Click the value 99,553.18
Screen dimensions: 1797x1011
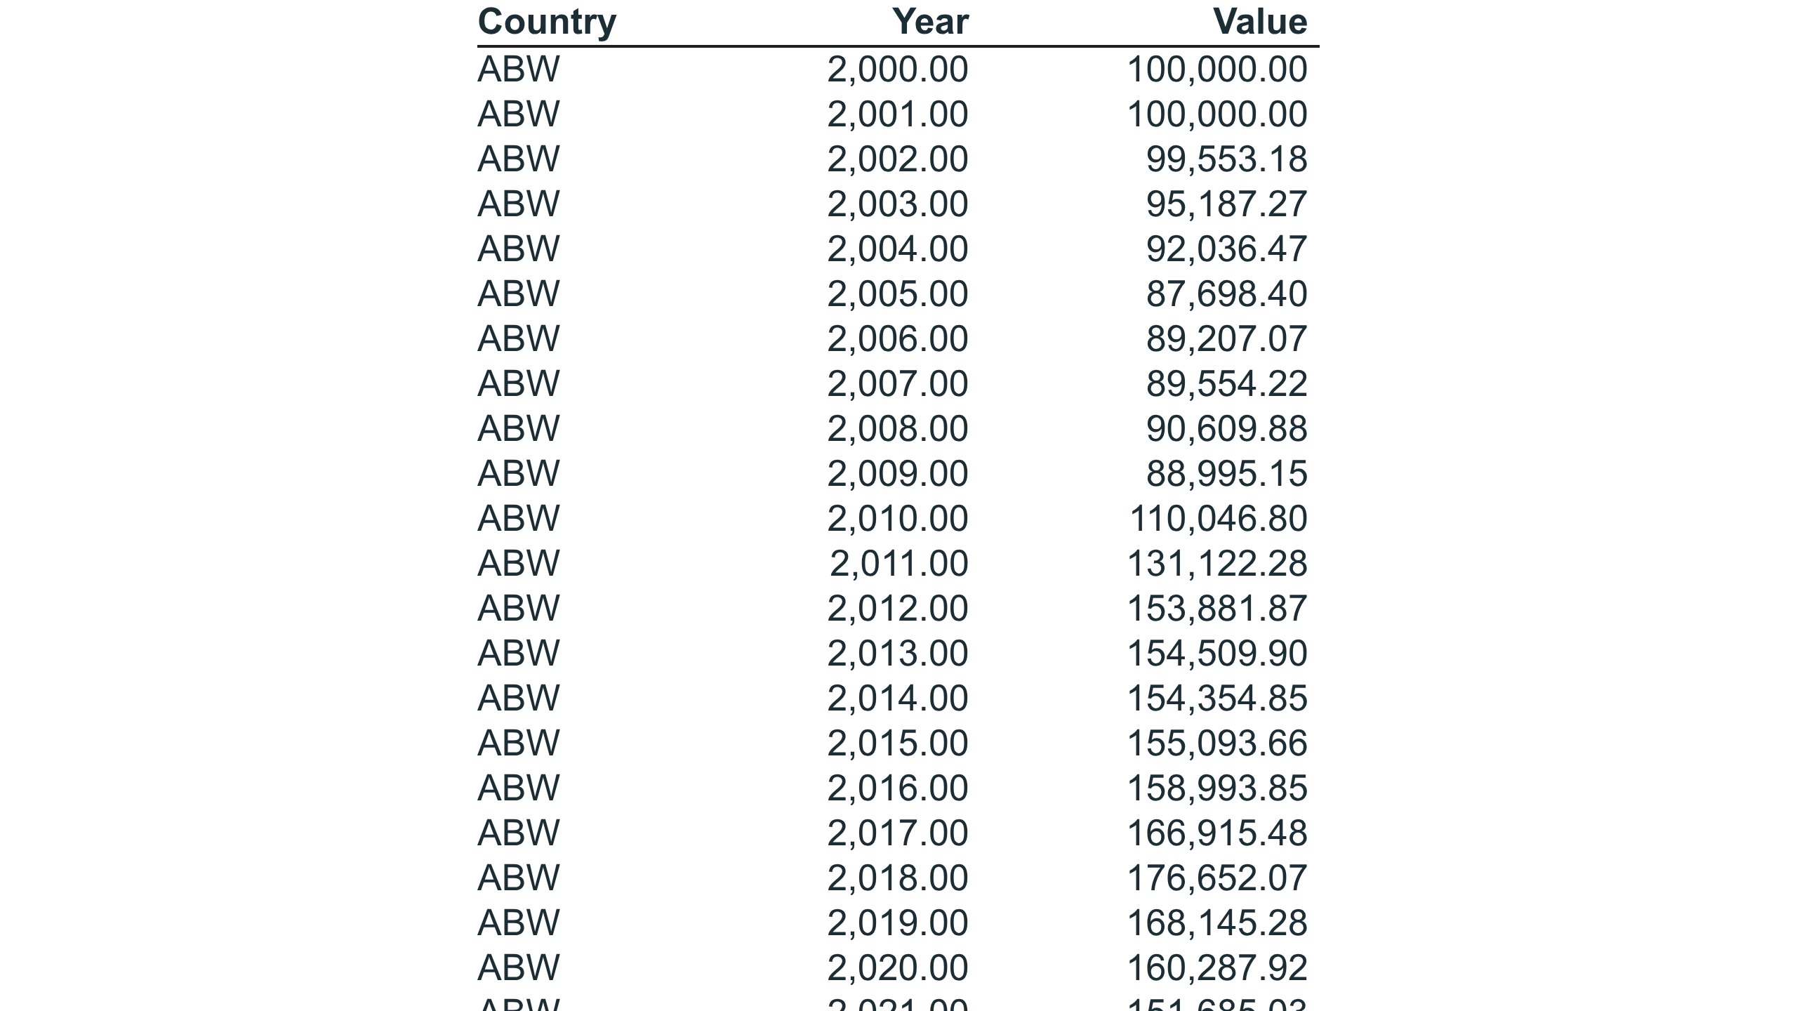pos(1226,159)
